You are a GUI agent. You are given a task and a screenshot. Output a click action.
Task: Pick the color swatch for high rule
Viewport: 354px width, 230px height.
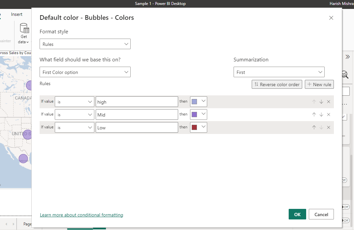click(x=194, y=102)
